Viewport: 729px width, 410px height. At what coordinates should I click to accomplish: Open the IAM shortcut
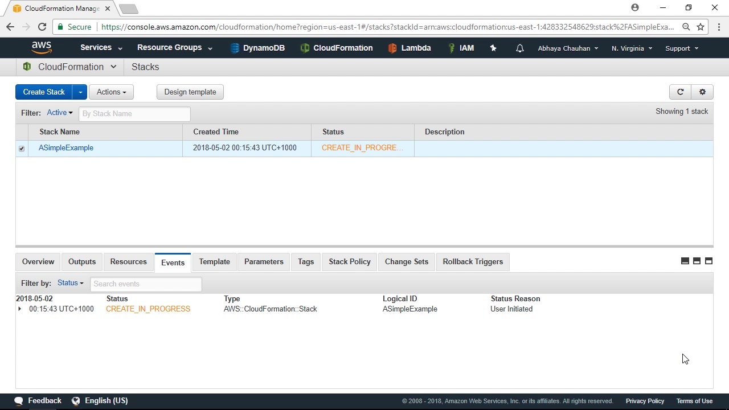tap(460, 48)
